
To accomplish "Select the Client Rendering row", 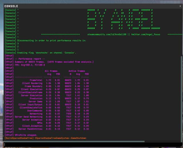I will (x=46, y=83).
